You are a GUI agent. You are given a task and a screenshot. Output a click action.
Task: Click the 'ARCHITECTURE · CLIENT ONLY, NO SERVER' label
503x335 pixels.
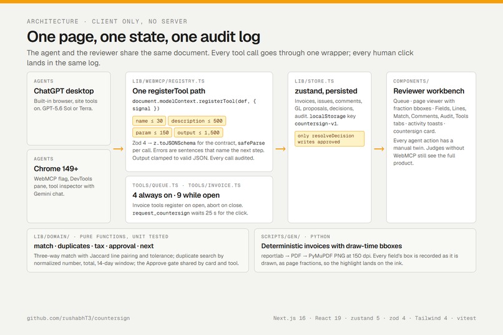coord(107,21)
